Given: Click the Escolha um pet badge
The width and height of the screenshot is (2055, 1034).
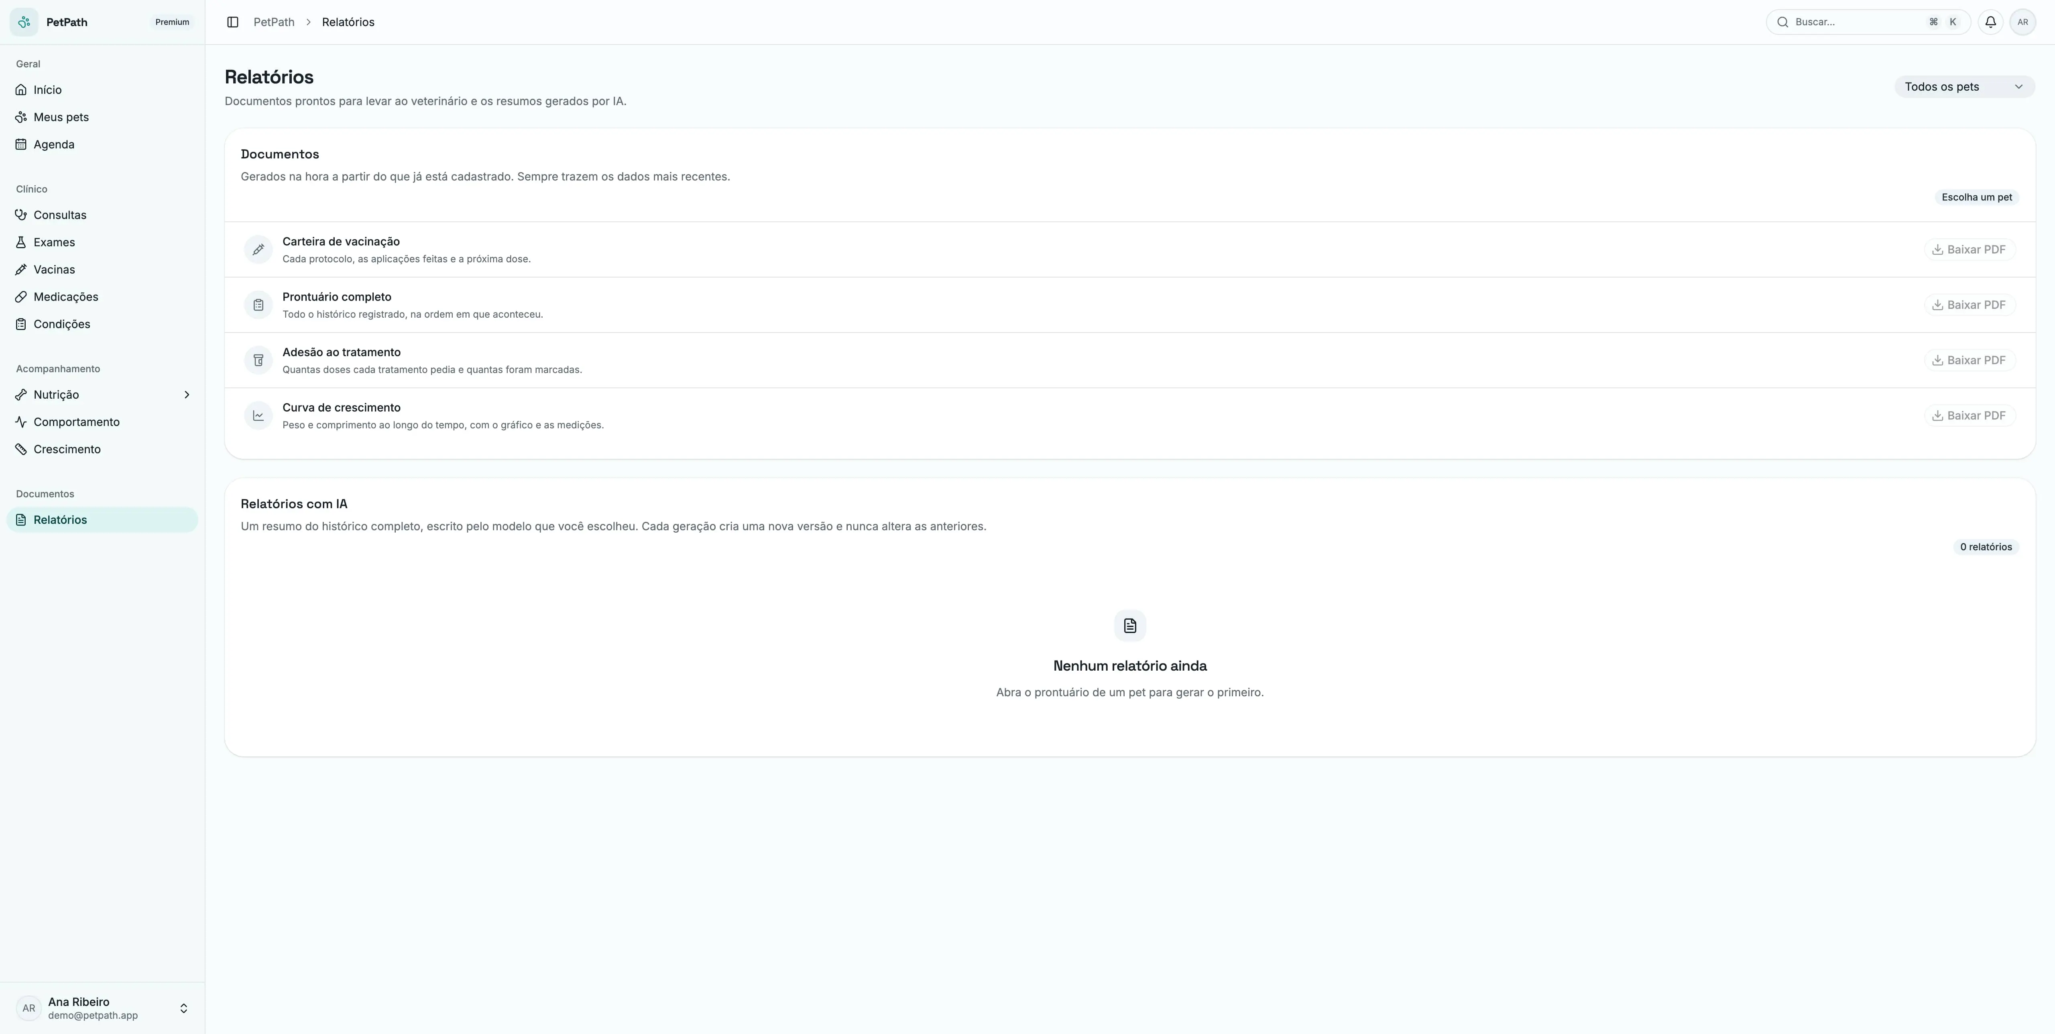Looking at the screenshot, I should click(1976, 197).
